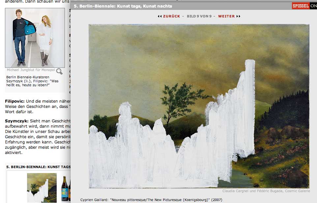Advance the gallery with the WEITER link
This screenshot has width=317, height=203.
coord(226,16)
